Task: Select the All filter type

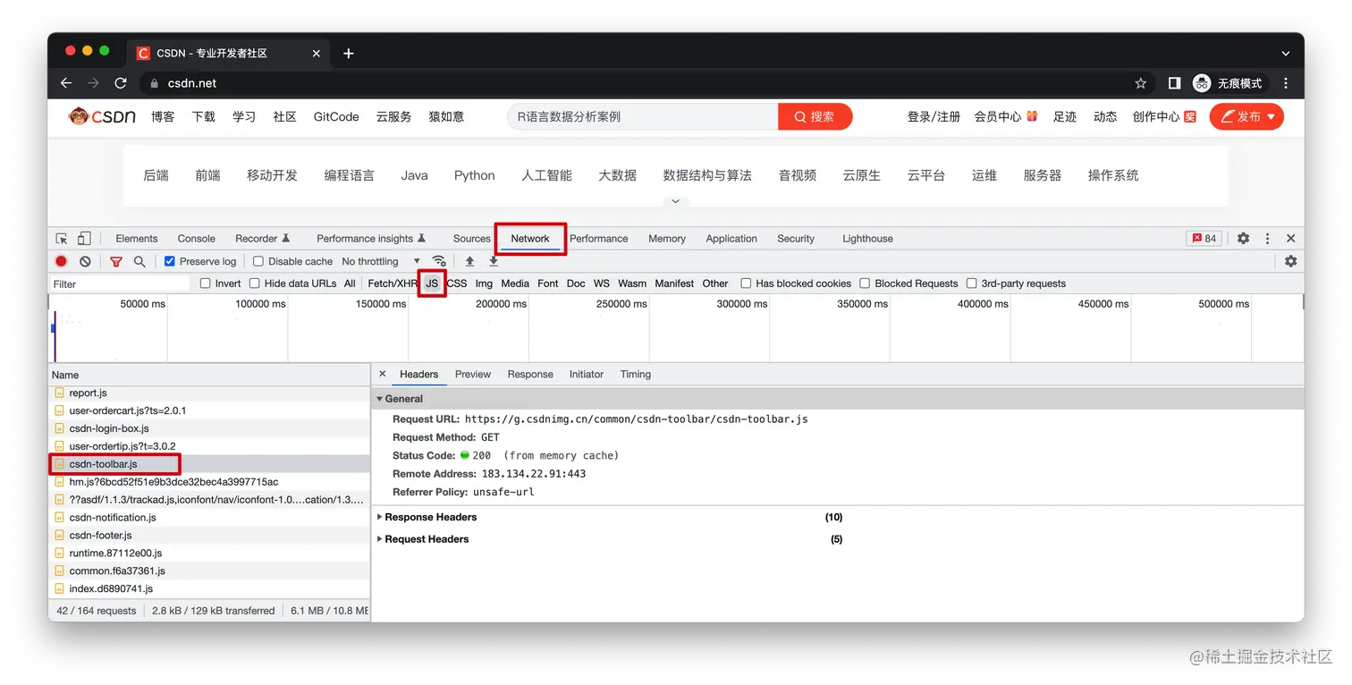Action: click(x=350, y=283)
